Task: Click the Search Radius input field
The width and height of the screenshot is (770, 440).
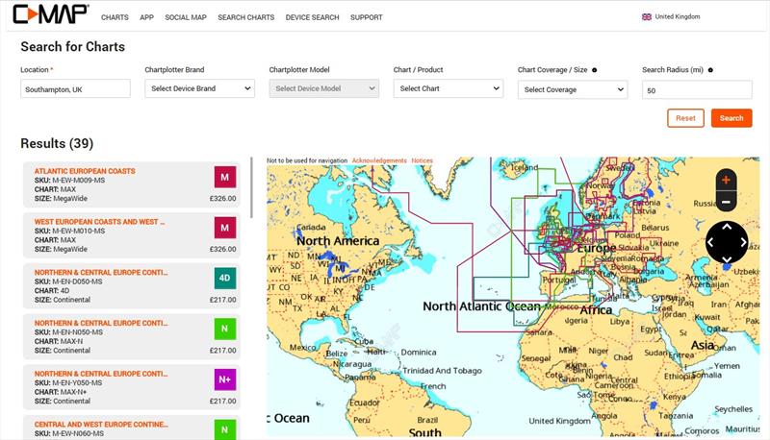Action: point(697,90)
